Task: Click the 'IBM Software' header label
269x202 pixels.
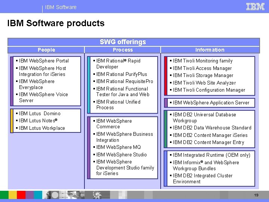Action: click(x=61, y=7)
